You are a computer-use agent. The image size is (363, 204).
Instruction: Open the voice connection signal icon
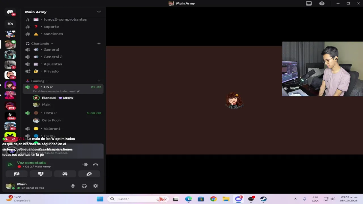pos(10,165)
